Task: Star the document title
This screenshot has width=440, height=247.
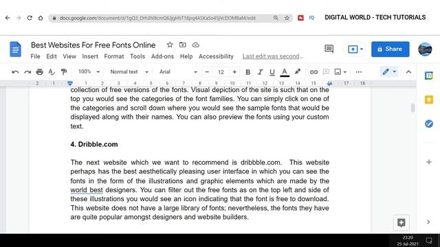Action: [x=170, y=45]
